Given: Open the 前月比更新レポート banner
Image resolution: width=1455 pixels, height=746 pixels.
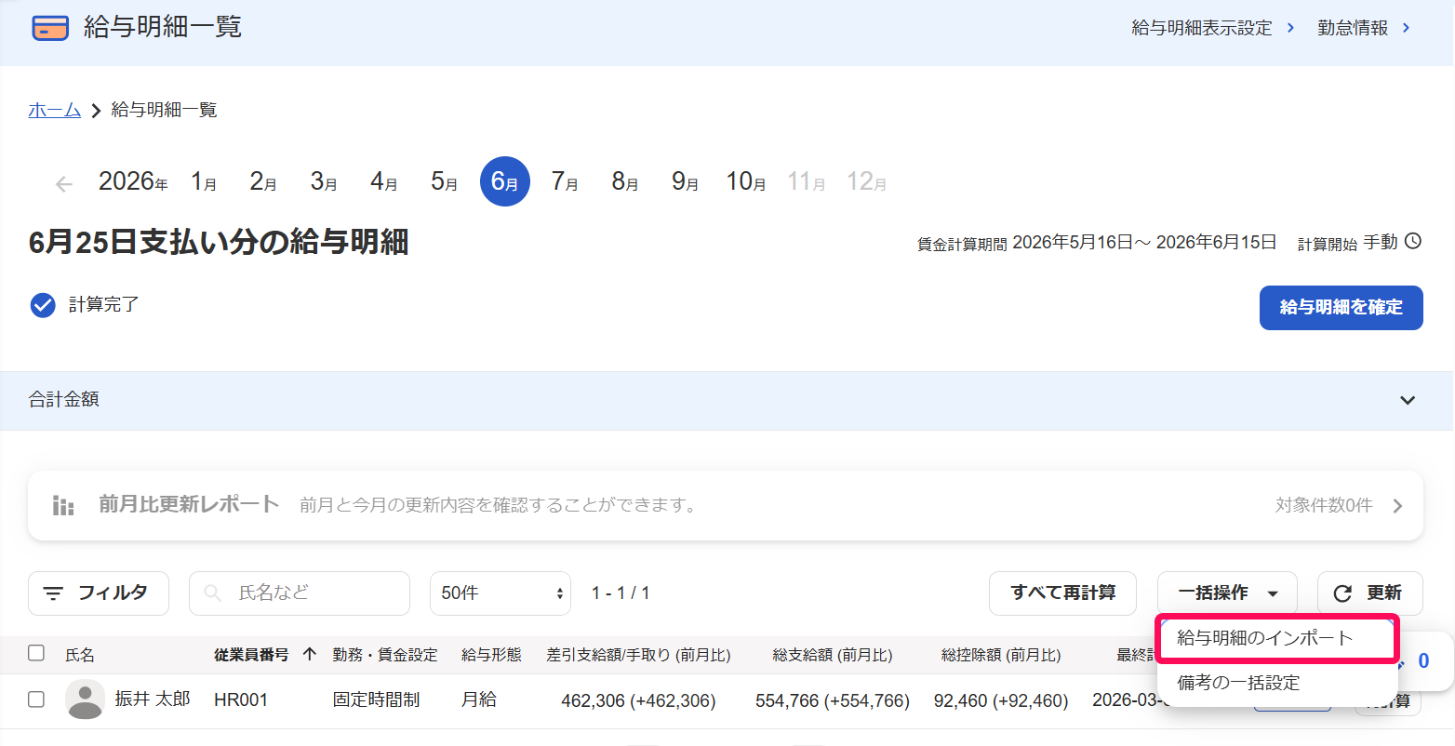Looking at the screenshot, I should (726, 506).
